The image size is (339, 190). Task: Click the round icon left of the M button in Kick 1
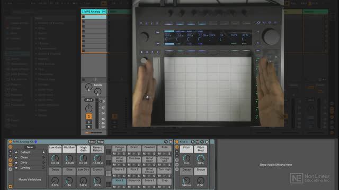(193, 142)
